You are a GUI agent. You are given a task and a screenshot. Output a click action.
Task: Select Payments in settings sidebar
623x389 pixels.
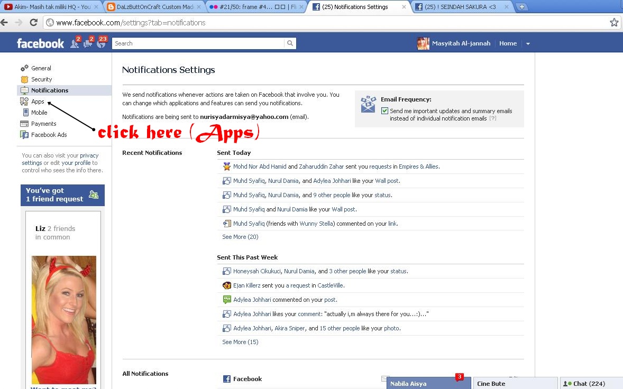(x=44, y=124)
